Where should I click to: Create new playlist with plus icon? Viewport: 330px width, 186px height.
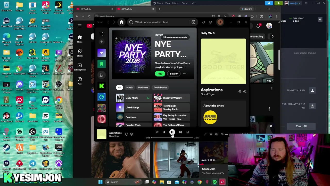(x=102, y=42)
